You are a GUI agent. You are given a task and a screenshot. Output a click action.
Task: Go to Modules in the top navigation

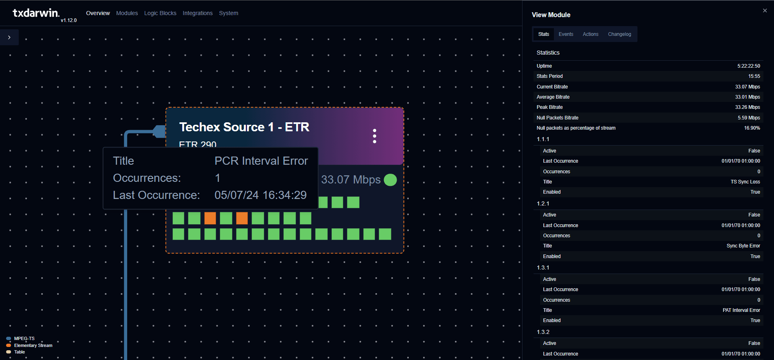[127, 13]
